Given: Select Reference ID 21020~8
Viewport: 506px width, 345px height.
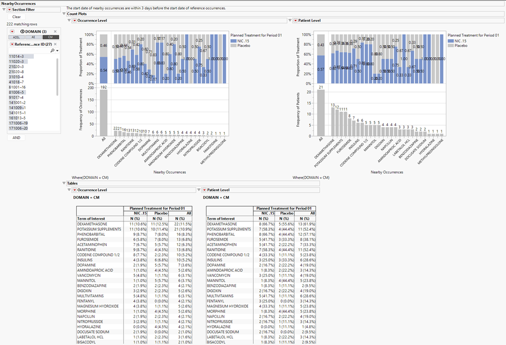Looking at the screenshot, I should [16, 72].
